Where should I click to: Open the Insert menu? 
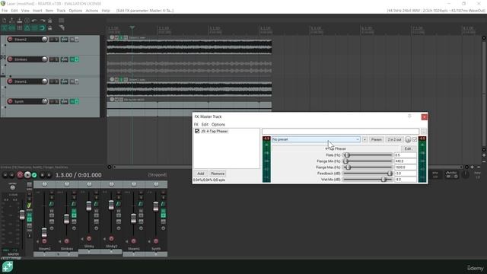tap(37, 11)
